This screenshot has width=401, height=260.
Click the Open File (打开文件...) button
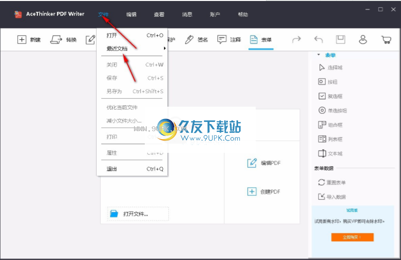[138, 214]
